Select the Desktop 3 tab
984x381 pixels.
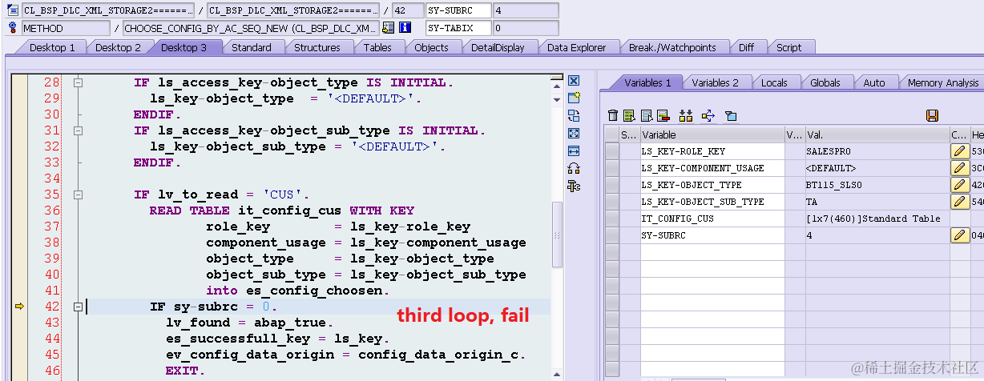[x=183, y=47]
